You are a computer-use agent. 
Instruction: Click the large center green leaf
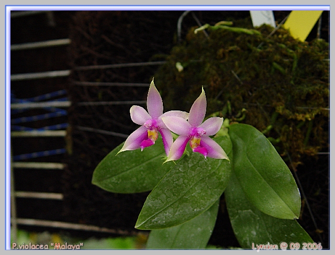pos(183,189)
